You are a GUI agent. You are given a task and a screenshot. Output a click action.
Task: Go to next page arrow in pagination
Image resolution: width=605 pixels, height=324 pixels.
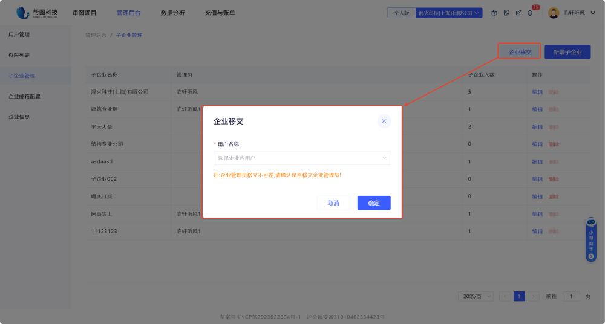tap(534, 296)
